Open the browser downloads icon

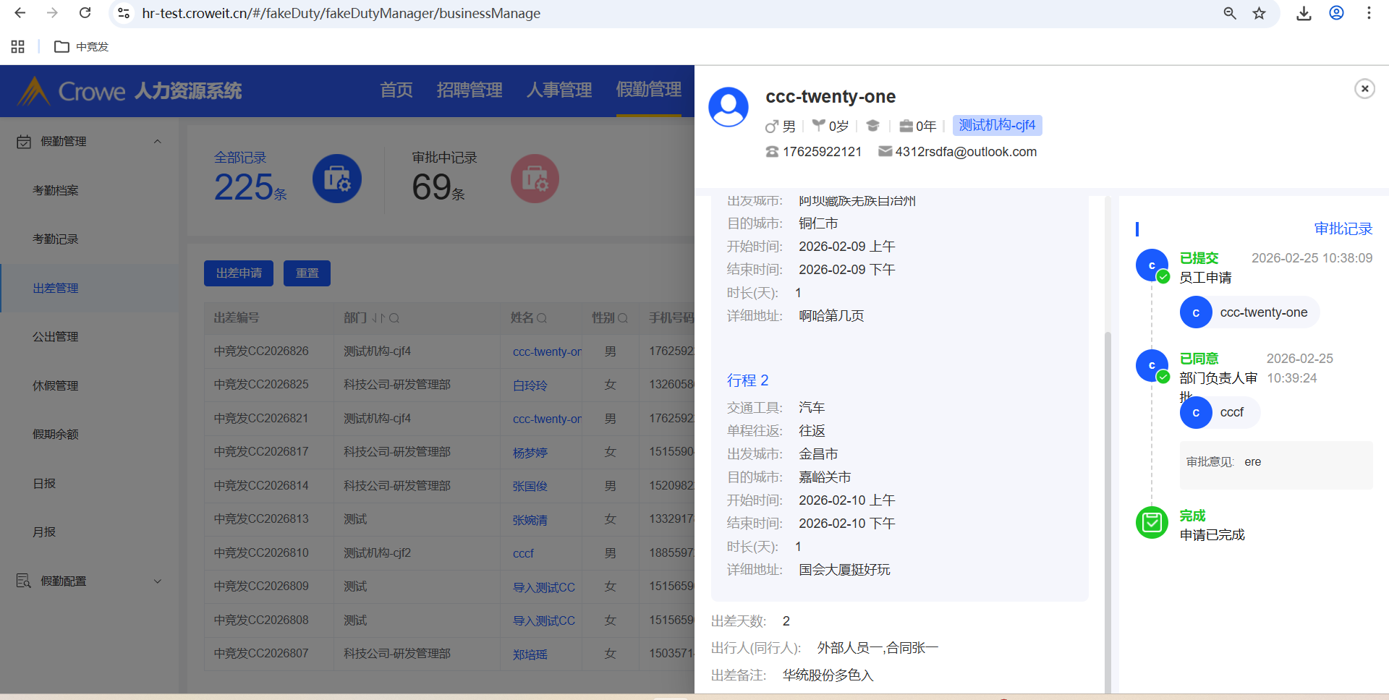[x=1304, y=13]
